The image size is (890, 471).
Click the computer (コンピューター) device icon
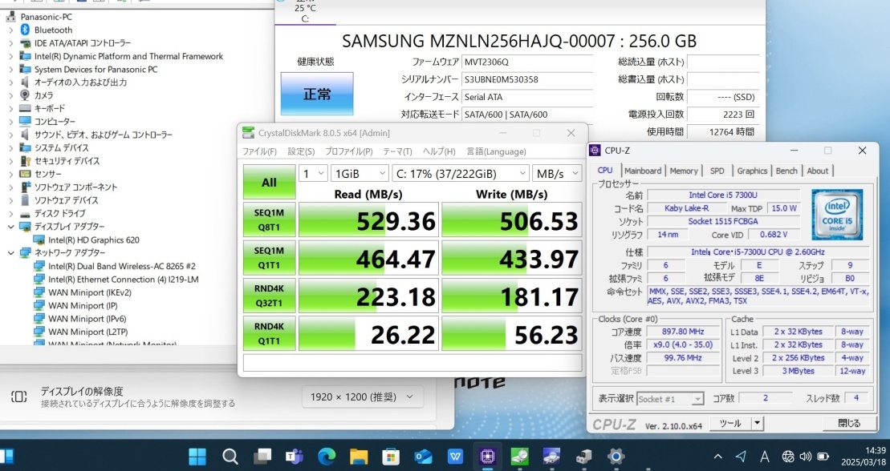(x=25, y=121)
